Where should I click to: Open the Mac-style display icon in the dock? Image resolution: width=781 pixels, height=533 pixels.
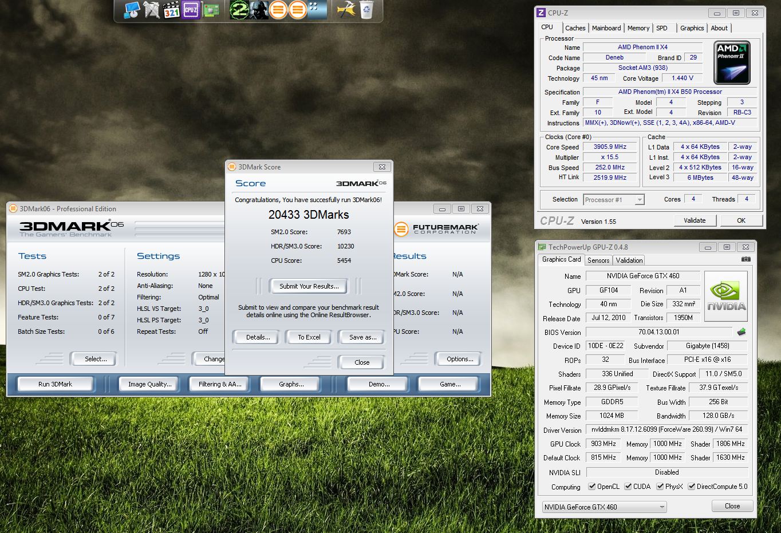point(132,10)
